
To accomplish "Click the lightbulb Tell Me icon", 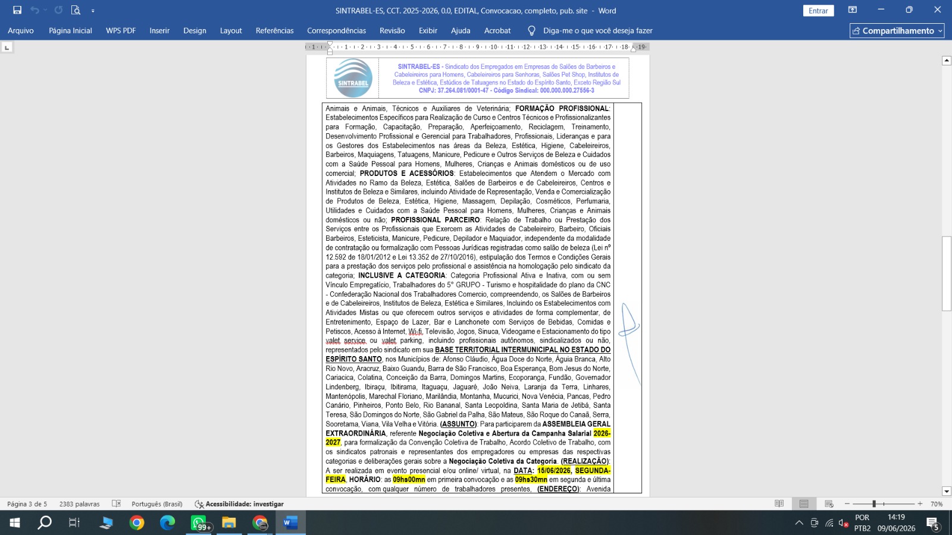I will [532, 31].
